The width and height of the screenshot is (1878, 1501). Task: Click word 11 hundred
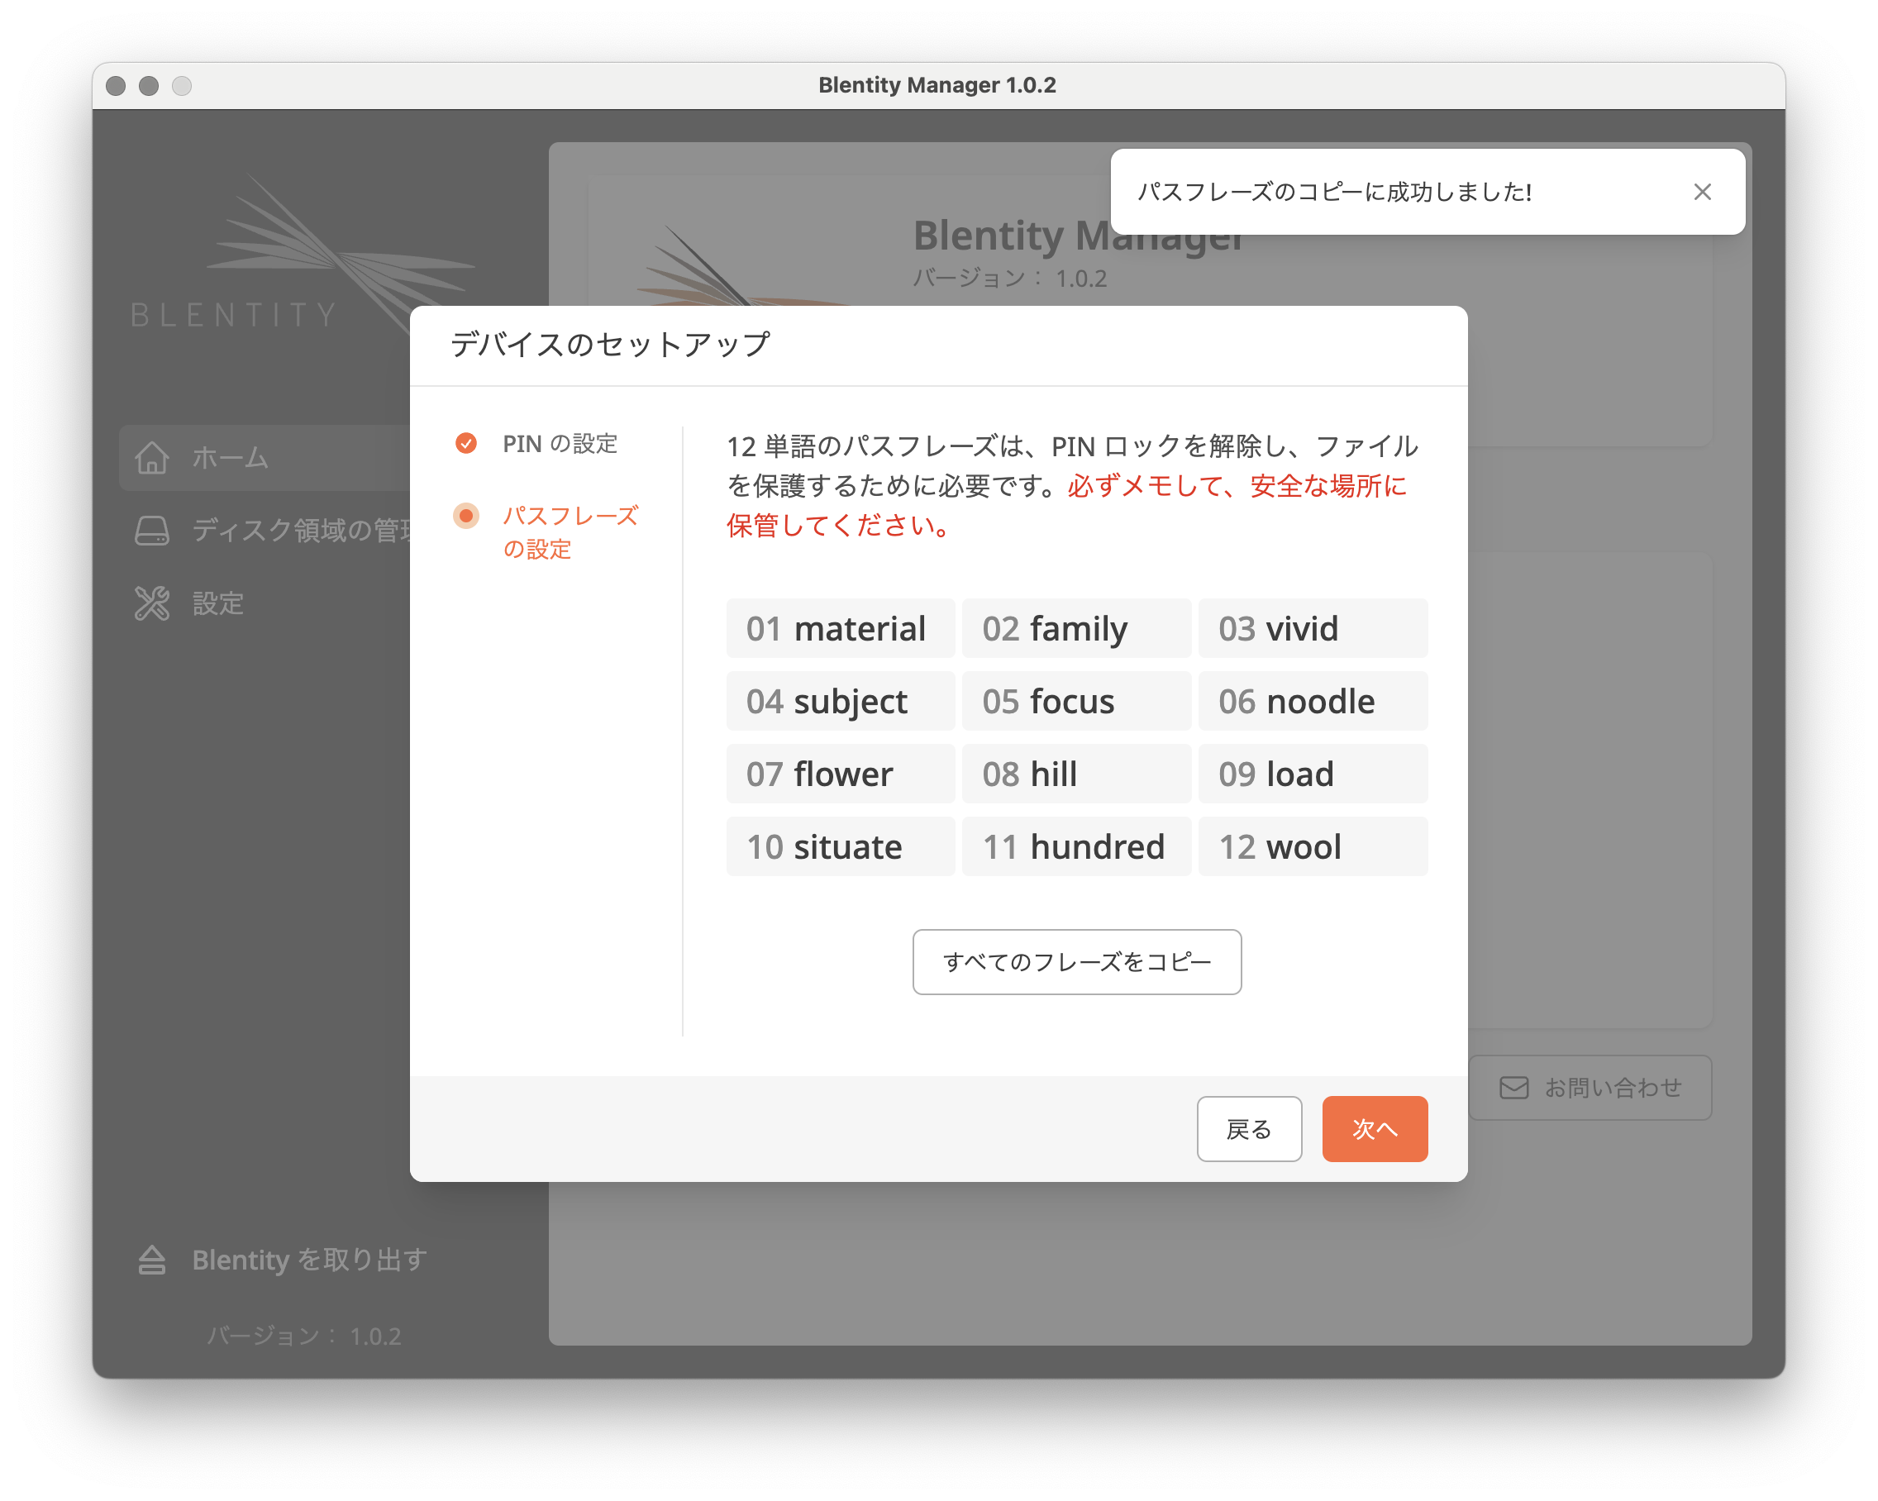(x=1077, y=846)
